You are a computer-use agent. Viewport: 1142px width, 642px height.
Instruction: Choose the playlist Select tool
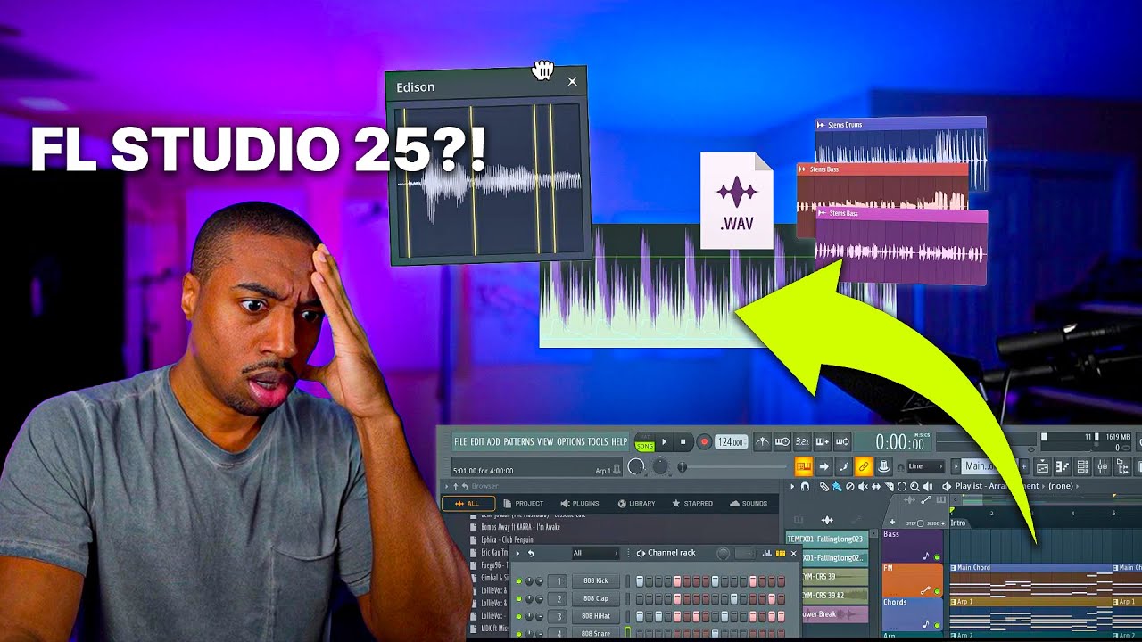point(902,486)
